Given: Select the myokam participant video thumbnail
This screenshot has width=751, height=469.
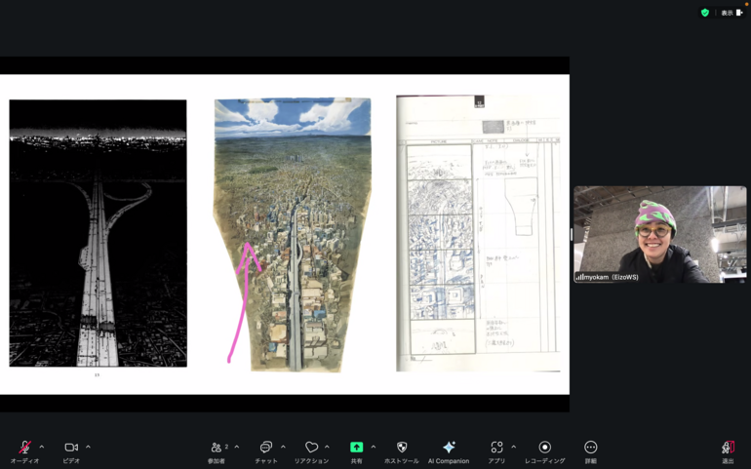Looking at the screenshot, I should pyautogui.click(x=659, y=235).
